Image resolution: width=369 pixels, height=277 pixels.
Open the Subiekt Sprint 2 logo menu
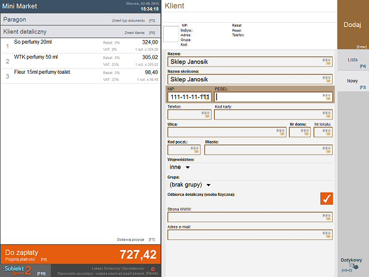coord(18,270)
